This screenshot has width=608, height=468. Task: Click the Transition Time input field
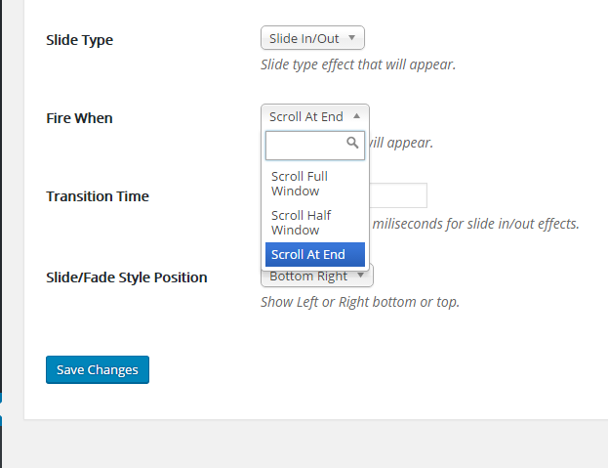398,195
